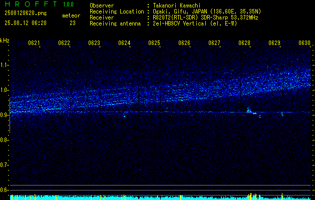The height and width of the screenshot is (200, 315).
Task: Click the 0625 time marker
Action: pyautogui.click(x=154, y=42)
